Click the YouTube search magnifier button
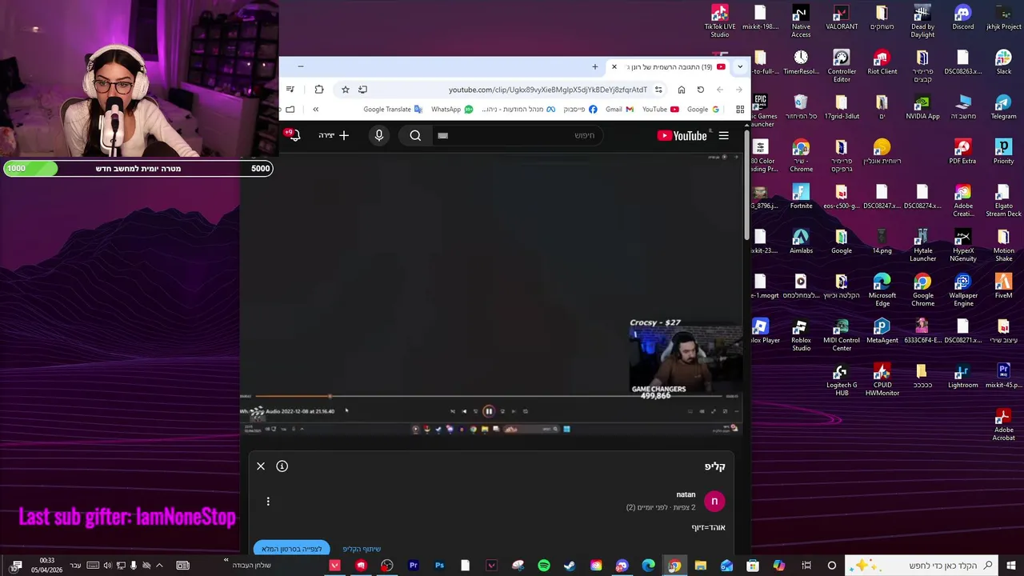The width and height of the screenshot is (1024, 576). (415, 136)
